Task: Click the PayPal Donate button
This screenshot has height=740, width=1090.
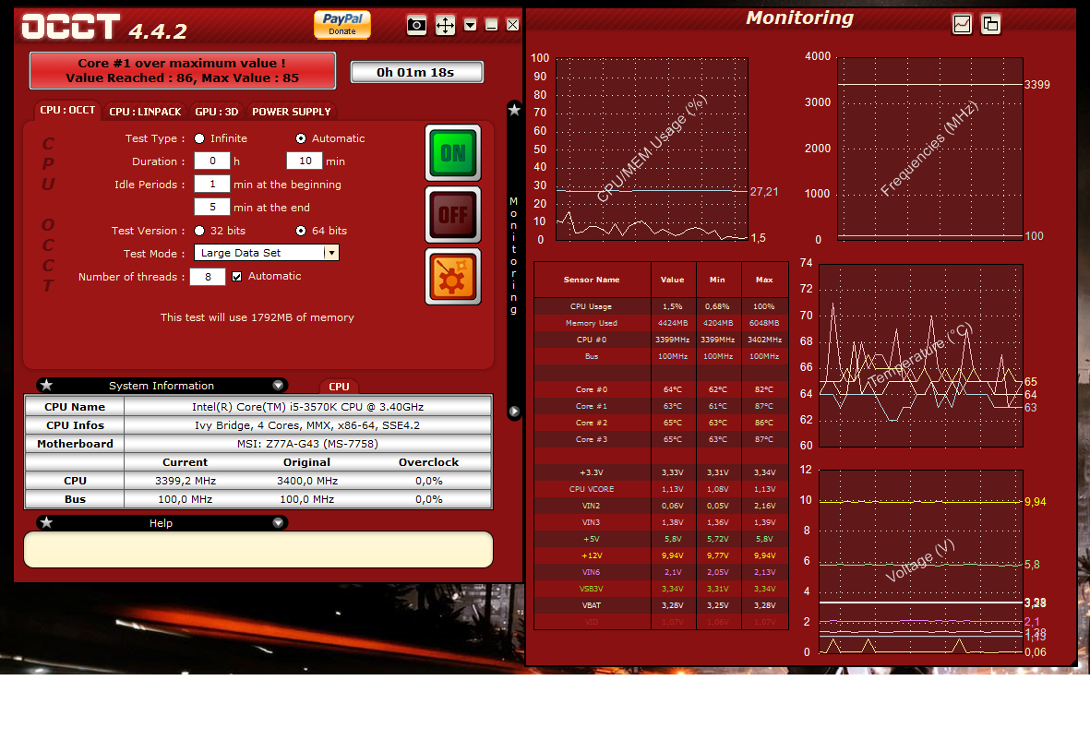Action: [342, 24]
